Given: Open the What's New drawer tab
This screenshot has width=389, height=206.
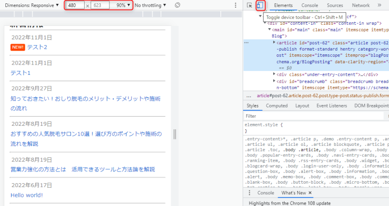Looking at the screenshot, I should pos(294,192).
